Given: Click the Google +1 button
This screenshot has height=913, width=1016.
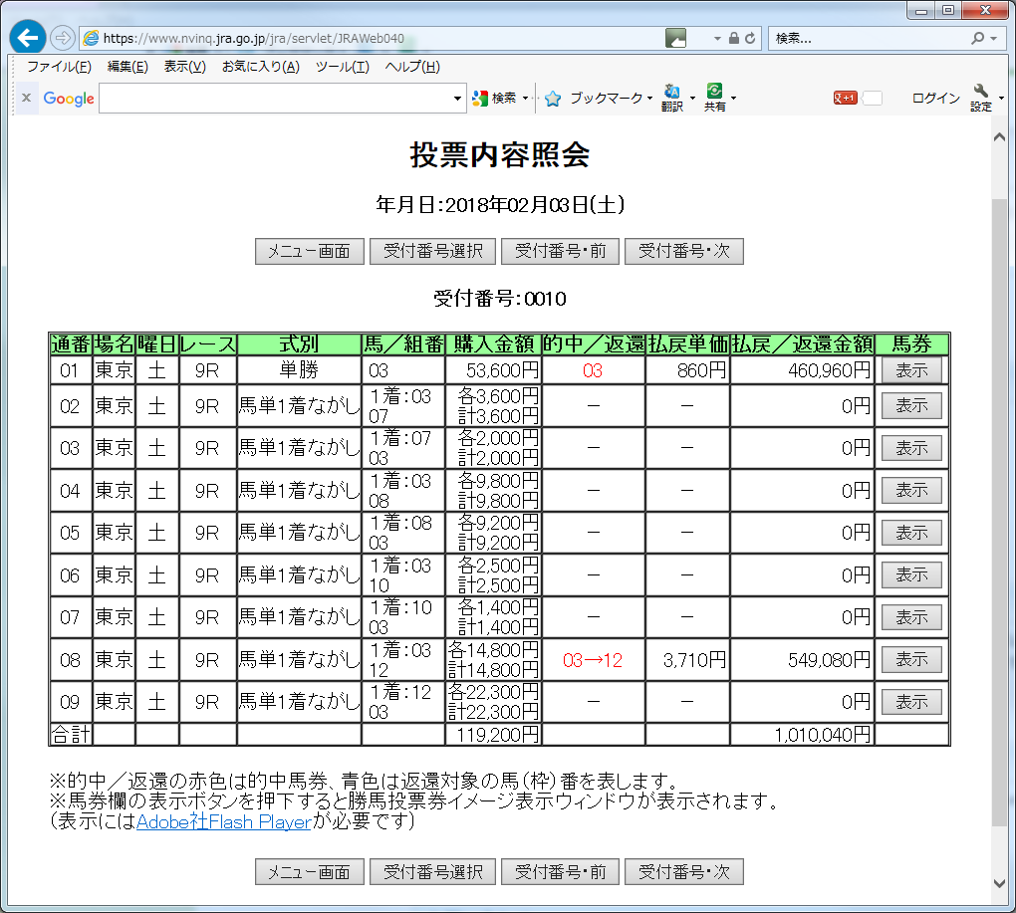Looking at the screenshot, I should coord(845,98).
